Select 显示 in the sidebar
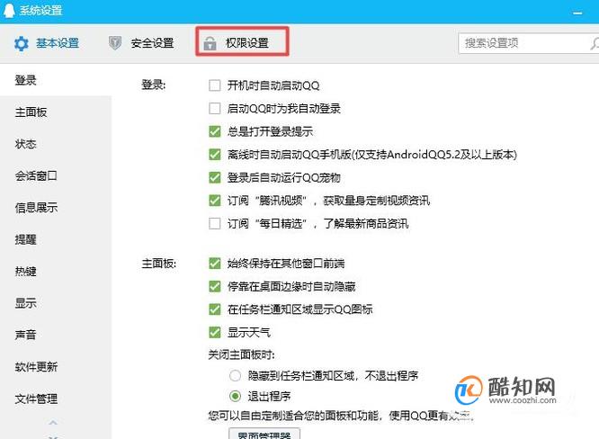Image resolution: width=599 pixels, height=439 pixels. click(25, 303)
